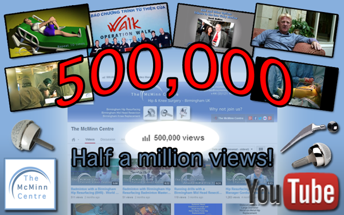Play the Dislocation rate Large Diameter thumbnail
The image size is (344, 215).
pyautogui.click(x=249, y=209)
